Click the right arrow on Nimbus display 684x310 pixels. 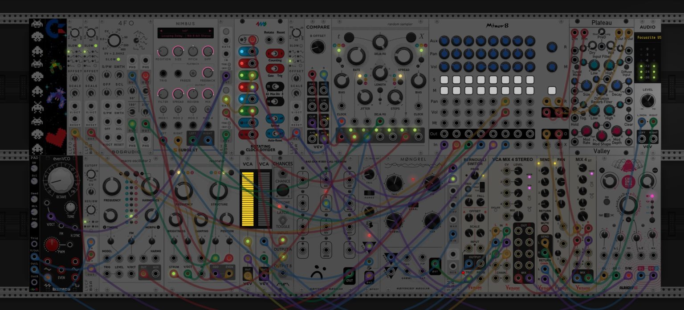pyautogui.click(x=211, y=31)
